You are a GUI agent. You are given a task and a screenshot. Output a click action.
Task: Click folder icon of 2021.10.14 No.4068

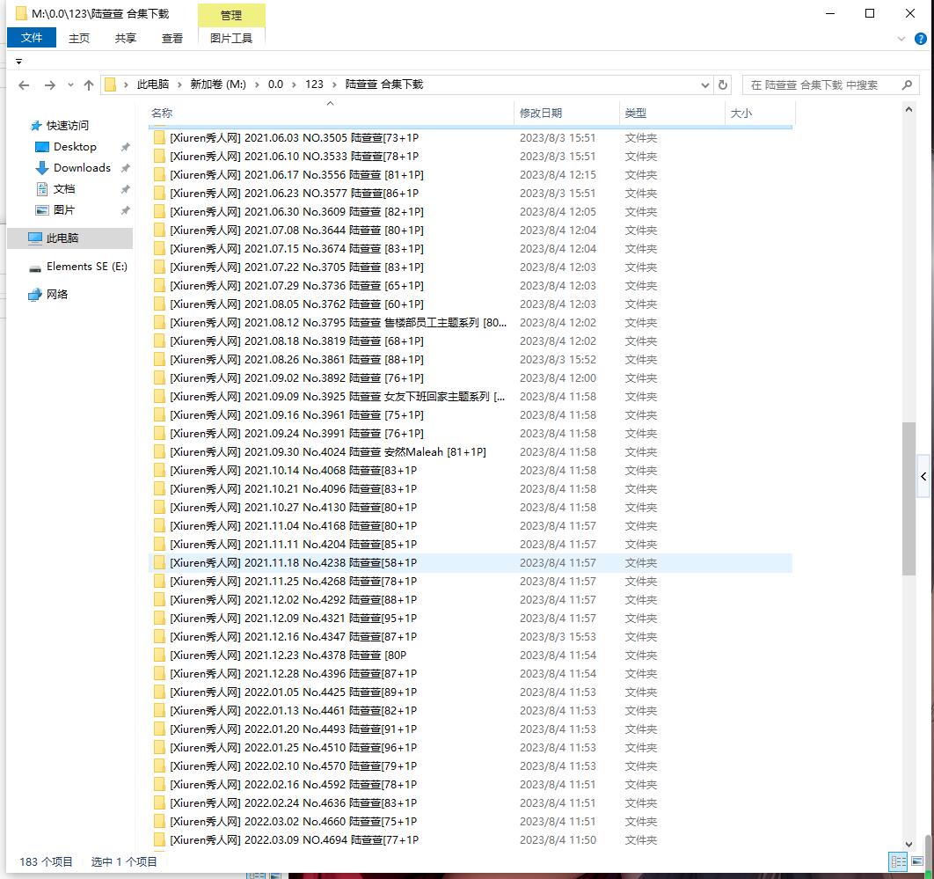[160, 470]
